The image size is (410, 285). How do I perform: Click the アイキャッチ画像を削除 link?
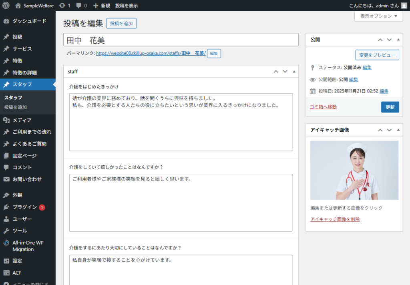[335, 219]
